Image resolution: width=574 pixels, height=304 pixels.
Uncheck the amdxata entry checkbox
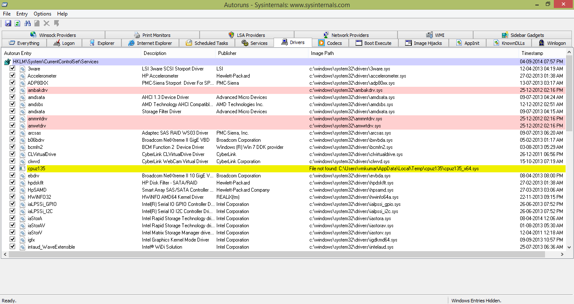[x=13, y=112]
